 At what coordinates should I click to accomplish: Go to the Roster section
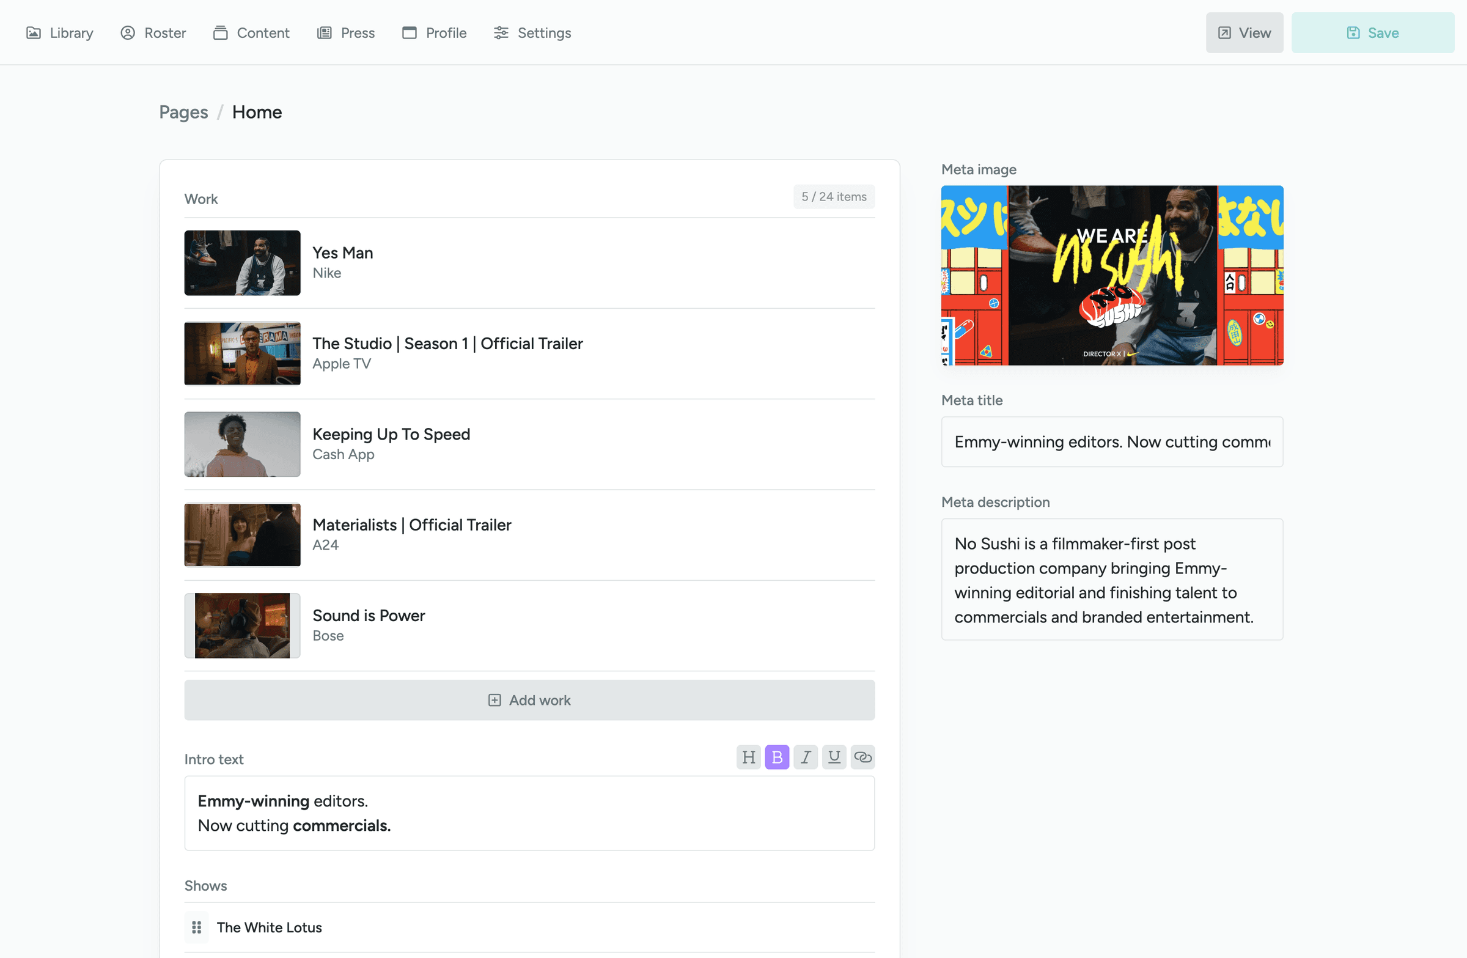click(153, 32)
